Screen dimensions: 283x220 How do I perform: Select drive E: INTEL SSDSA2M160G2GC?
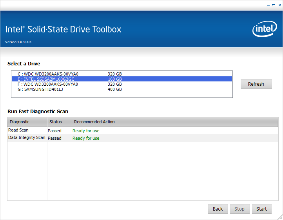click(x=122, y=79)
